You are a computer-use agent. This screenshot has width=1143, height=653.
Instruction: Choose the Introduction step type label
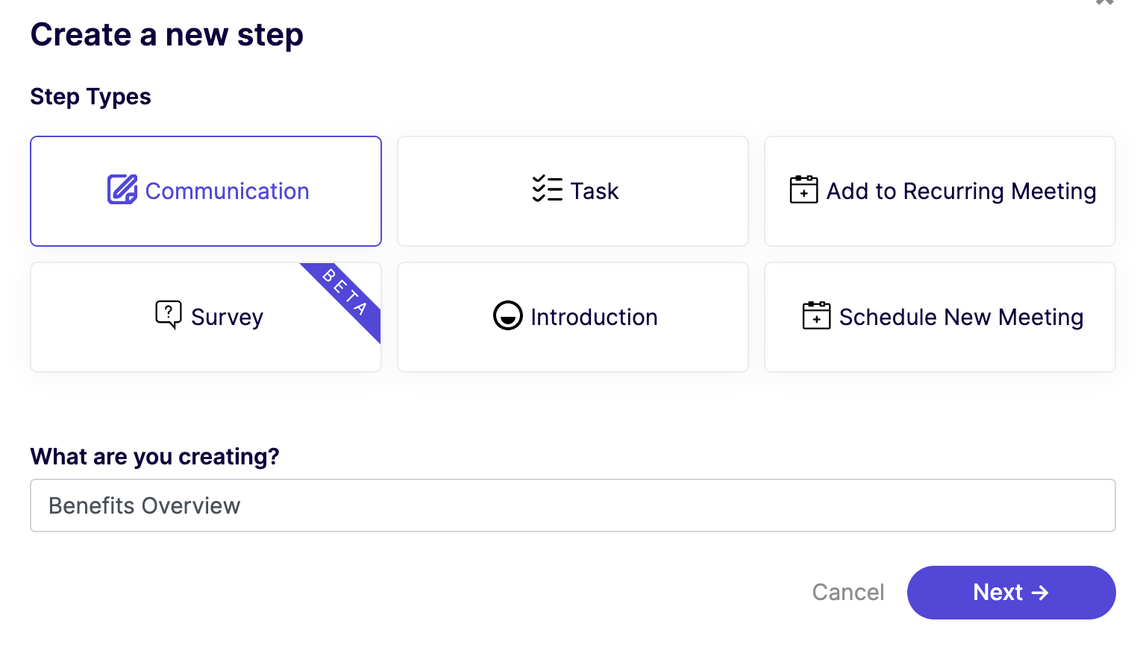594,317
